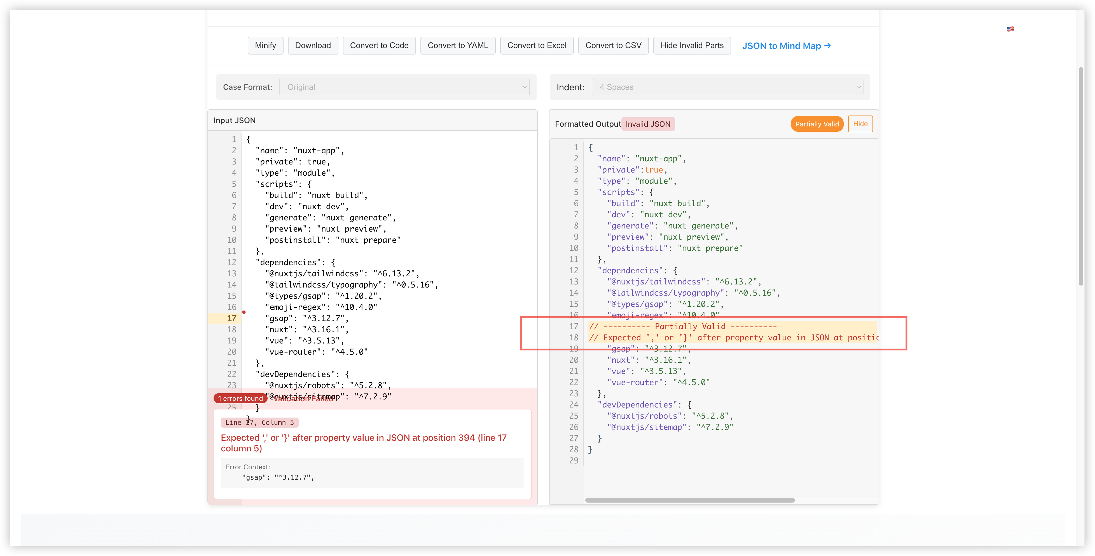
Task: Open the Indent spaces dropdown
Action: 727,87
